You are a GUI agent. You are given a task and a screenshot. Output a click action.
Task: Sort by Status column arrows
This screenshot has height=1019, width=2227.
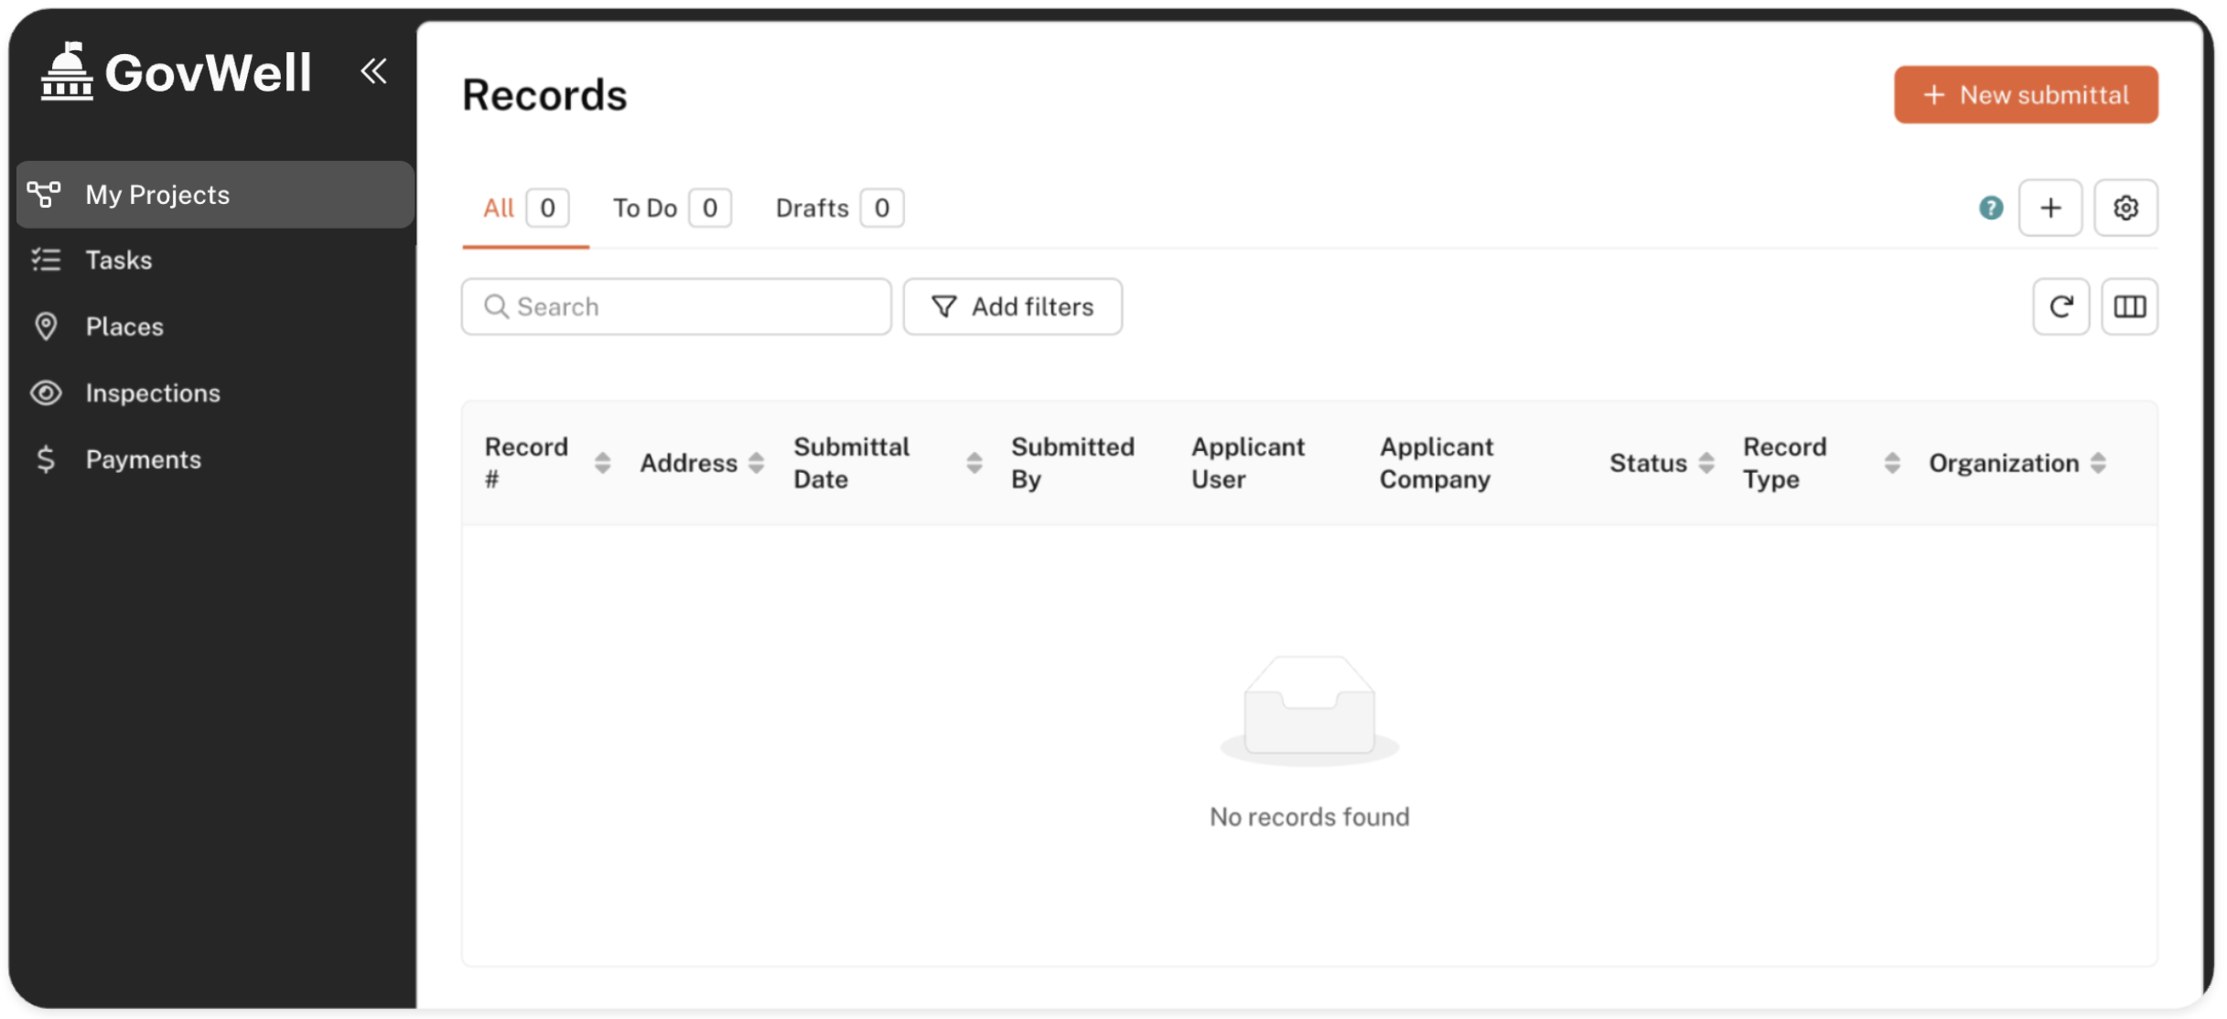click(x=1705, y=463)
